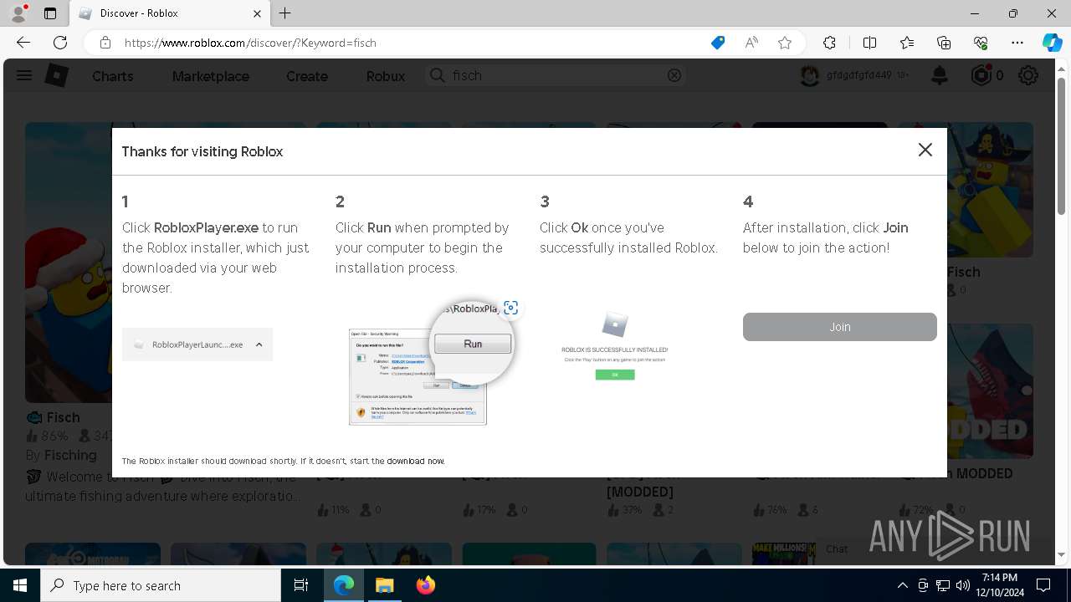Viewport: 1071px width, 602px height.
Task: Select the Discover - Roblox tab
Action: [x=170, y=13]
